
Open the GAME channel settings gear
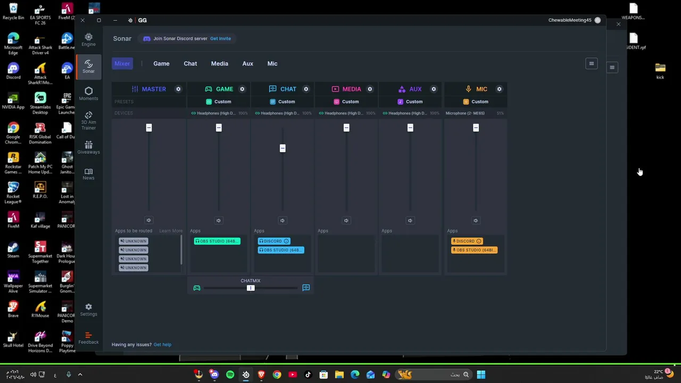click(242, 89)
